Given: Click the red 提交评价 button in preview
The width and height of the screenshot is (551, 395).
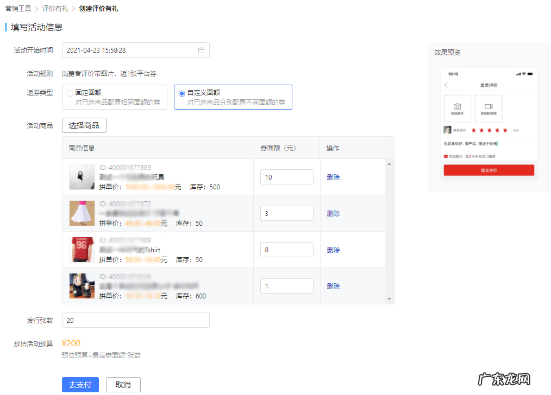Looking at the screenshot, I should point(489,170).
